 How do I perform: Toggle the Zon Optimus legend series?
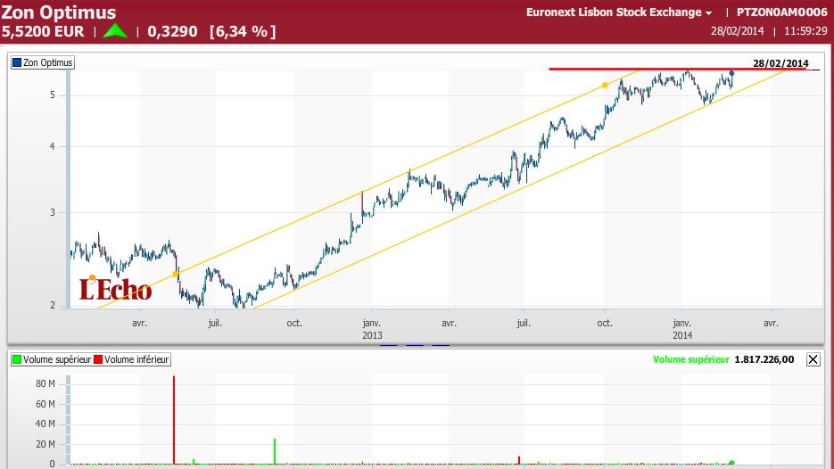pyautogui.click(x=43, y=62)
